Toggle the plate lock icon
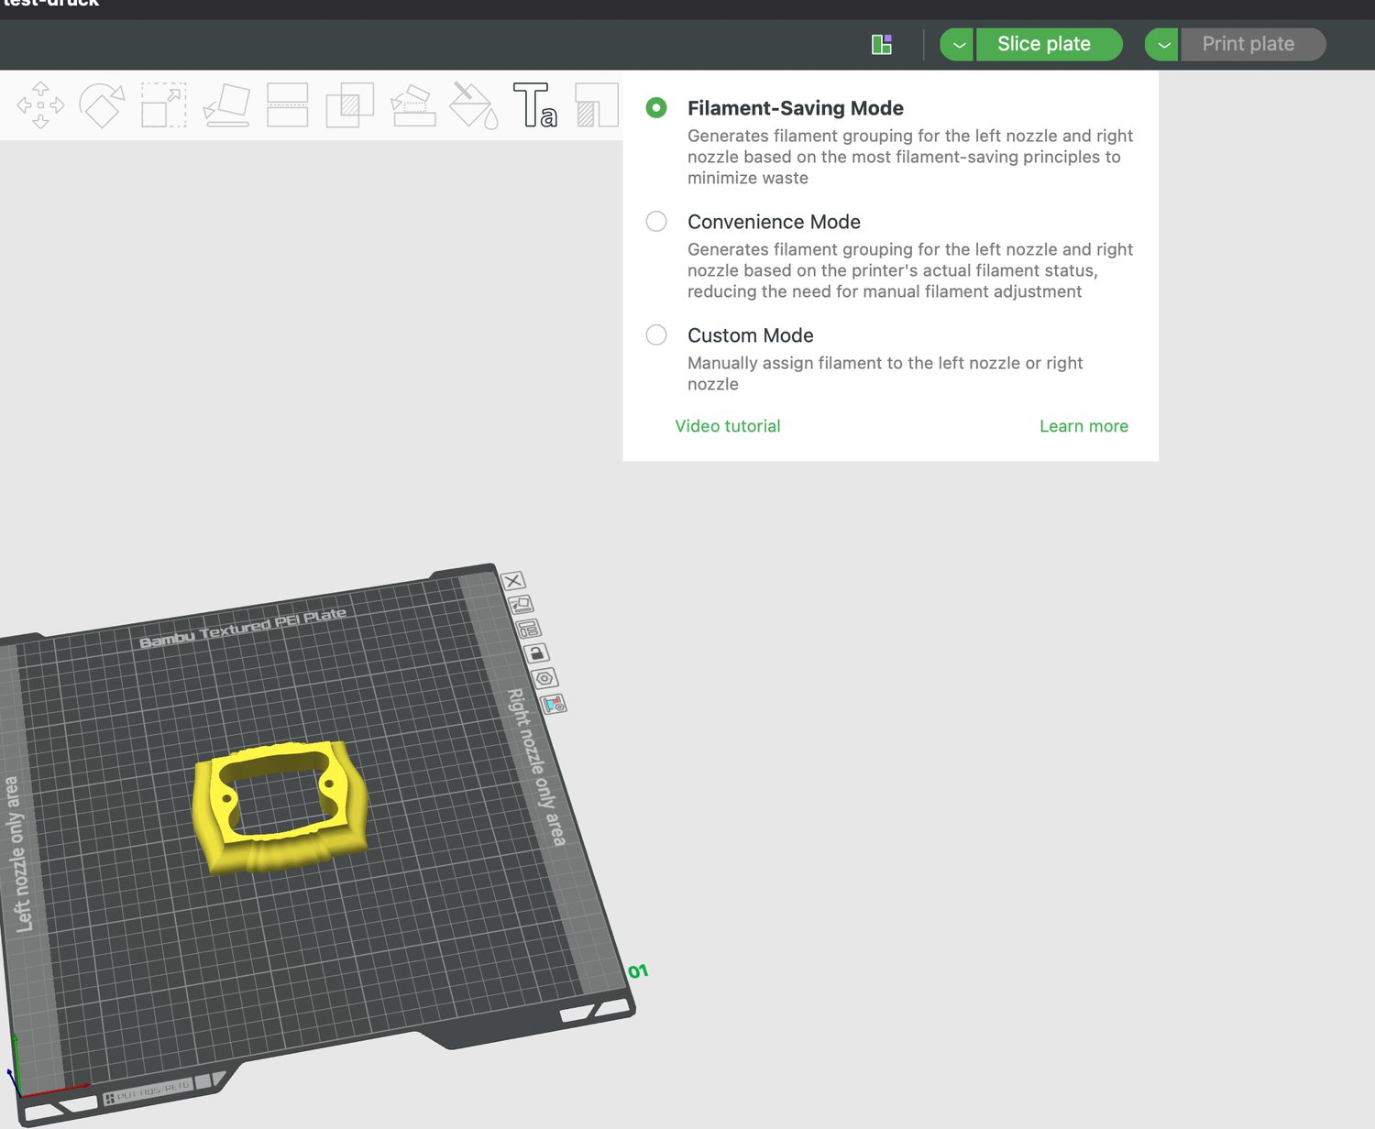The height and width of the screenshot is (1129, 1375). pyautogui.click(x=536, y=653)
